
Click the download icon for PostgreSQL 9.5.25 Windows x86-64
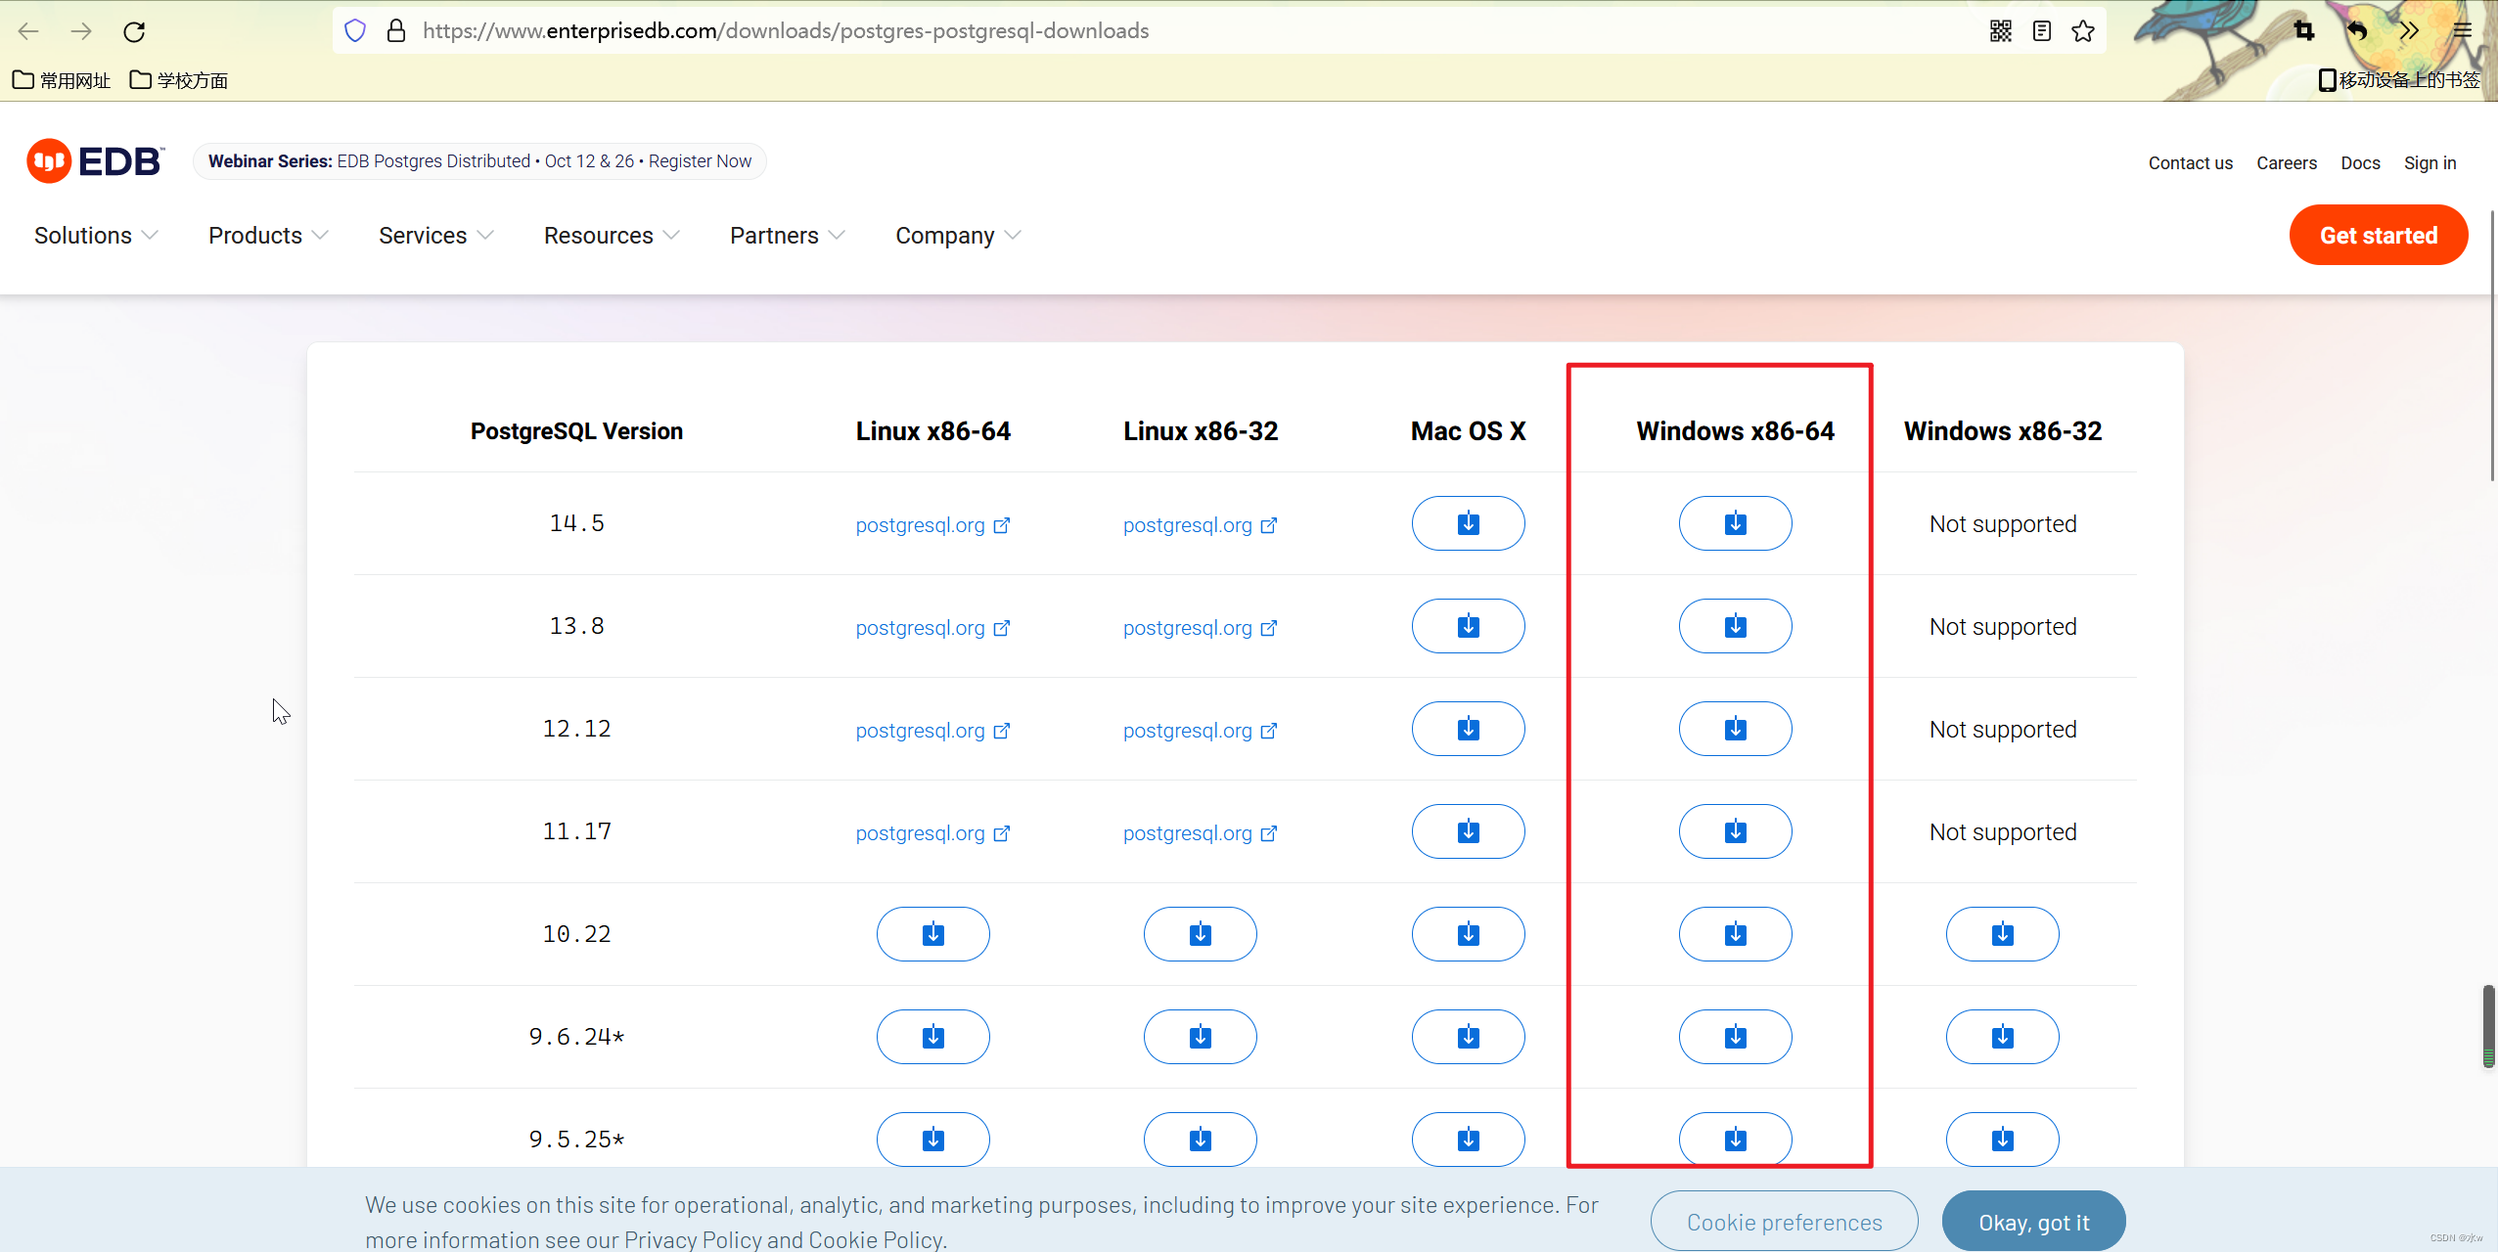click(1735, 1139)
